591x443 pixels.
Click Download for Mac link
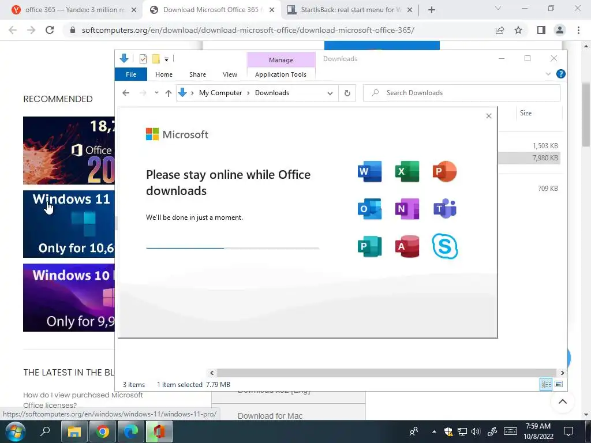click(x=270, y=416)
